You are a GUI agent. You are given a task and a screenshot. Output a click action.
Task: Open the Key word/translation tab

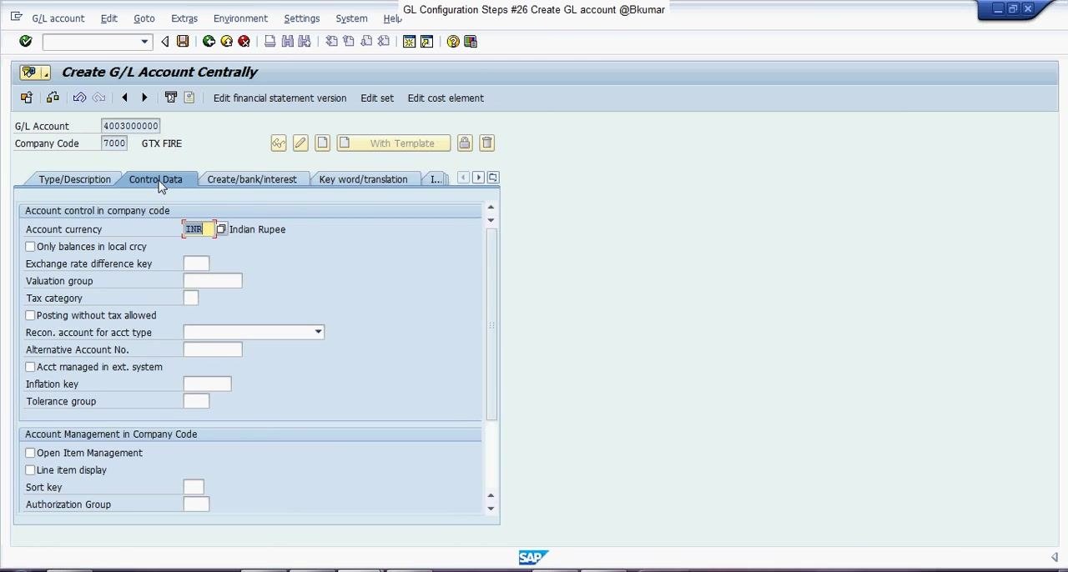pyautogui.click(x=363, y=179)
